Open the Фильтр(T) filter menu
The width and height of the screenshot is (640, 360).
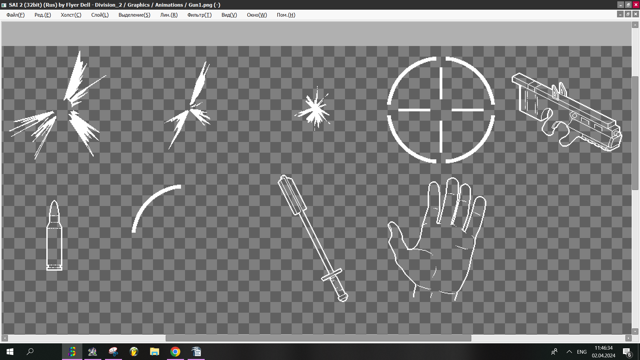pos(199,15)
